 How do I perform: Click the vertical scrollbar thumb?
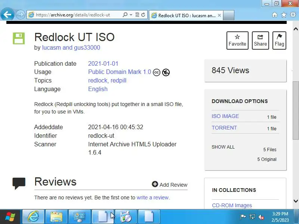coord(296,111)
